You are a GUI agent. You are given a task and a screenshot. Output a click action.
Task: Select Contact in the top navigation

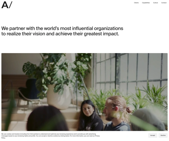point(164,3)
